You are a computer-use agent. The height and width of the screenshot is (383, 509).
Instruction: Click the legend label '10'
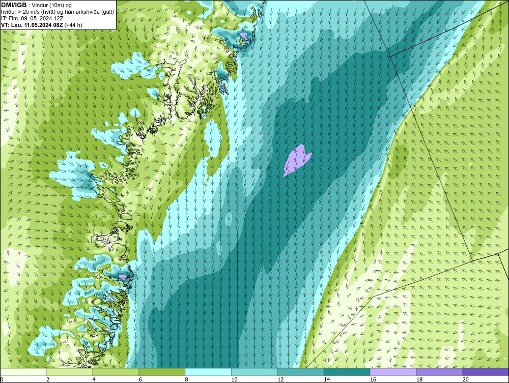[234, 379]
